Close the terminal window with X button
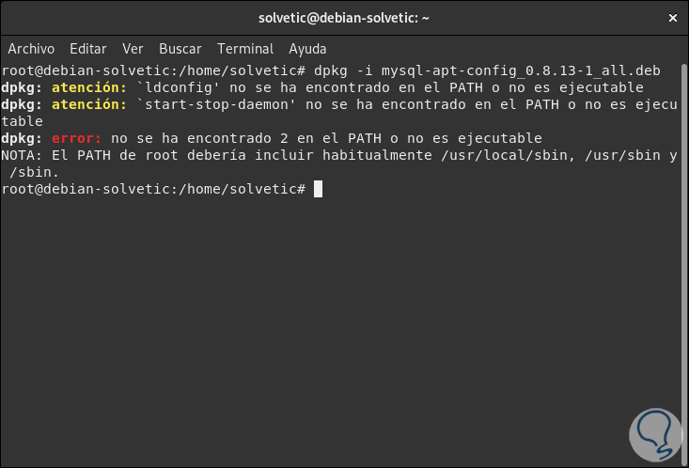 [672, 18]
